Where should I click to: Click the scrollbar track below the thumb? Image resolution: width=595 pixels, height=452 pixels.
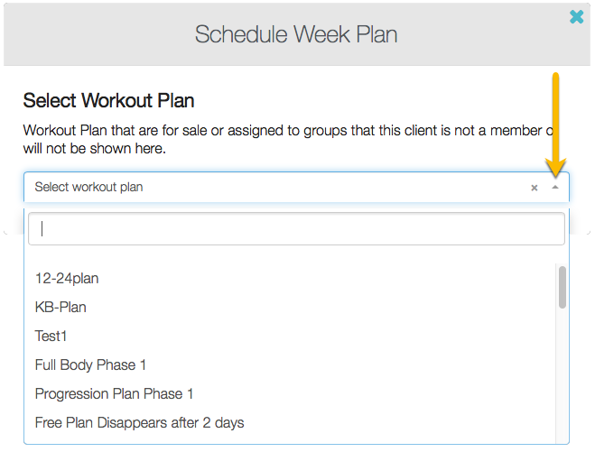[x=562, y=379]
